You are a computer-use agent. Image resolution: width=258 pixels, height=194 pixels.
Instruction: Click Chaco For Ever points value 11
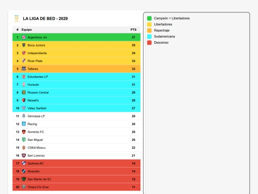tap(133, 187)
